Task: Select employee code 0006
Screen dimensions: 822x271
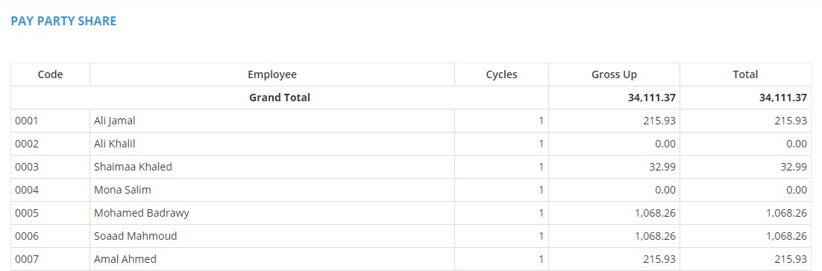Action: point(27,236)
